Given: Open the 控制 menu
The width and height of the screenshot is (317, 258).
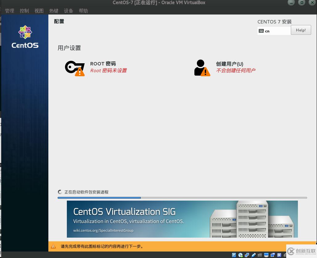Looking at the screenshot, I should pyautogui.click(x=24, y=11).
